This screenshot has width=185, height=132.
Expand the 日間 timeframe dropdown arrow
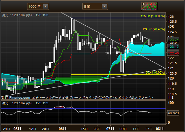click(x=104, y=6)
